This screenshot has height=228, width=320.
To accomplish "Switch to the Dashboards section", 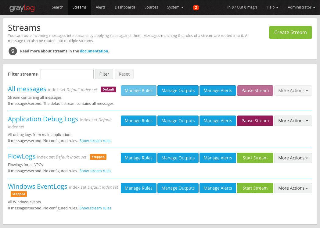I will (x=125, y=7).
